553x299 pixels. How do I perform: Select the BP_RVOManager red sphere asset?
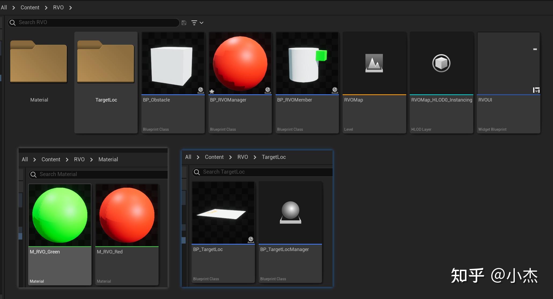240,63
